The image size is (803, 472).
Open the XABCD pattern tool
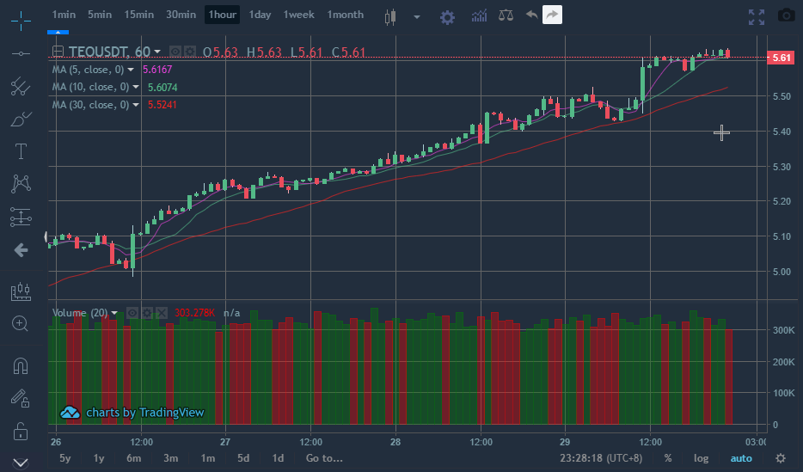[21, 183]
